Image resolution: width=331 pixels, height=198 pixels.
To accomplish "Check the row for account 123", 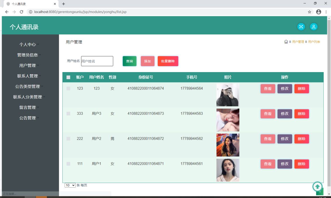I will pos(68,88).
